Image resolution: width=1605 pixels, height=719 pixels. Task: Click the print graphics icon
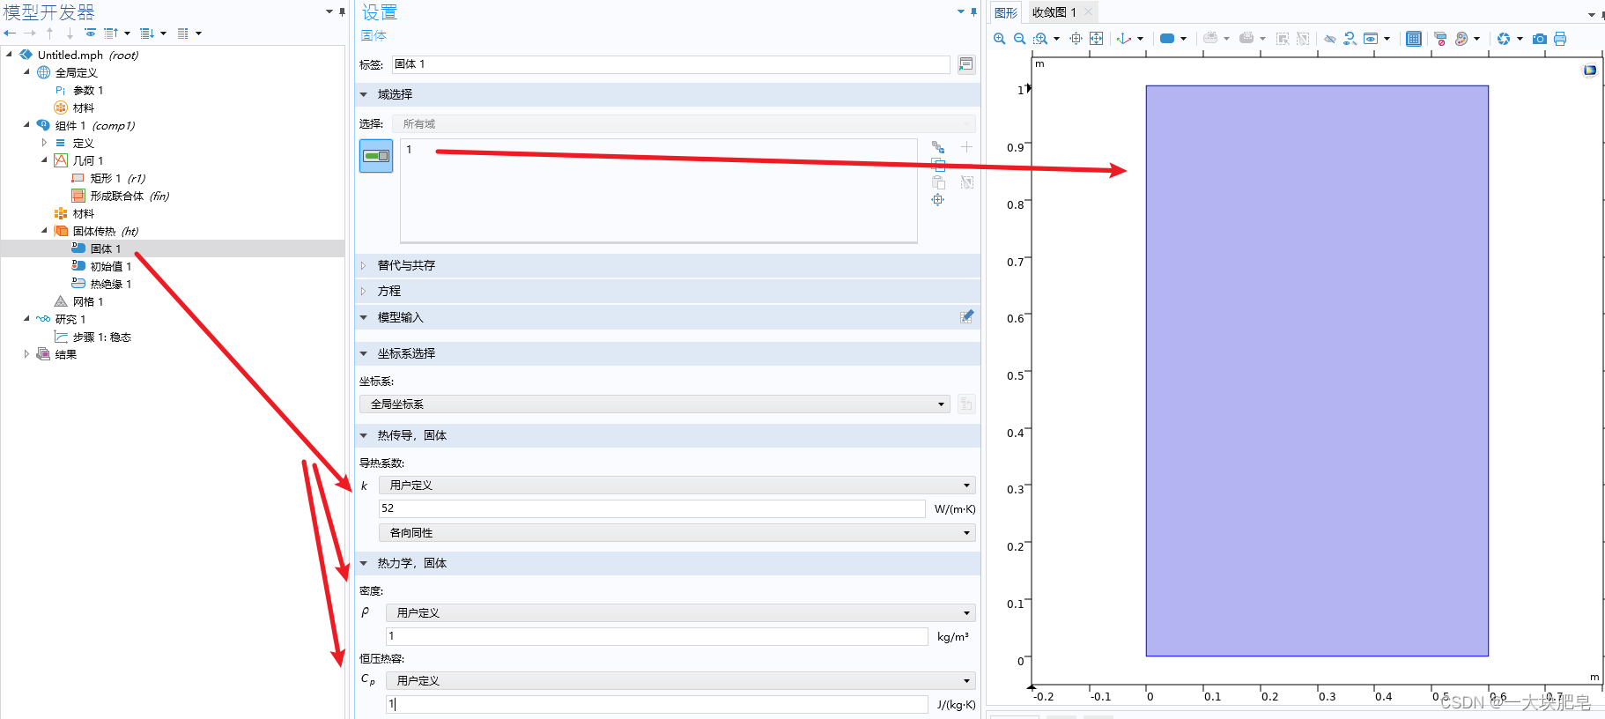click(1560, 39)
